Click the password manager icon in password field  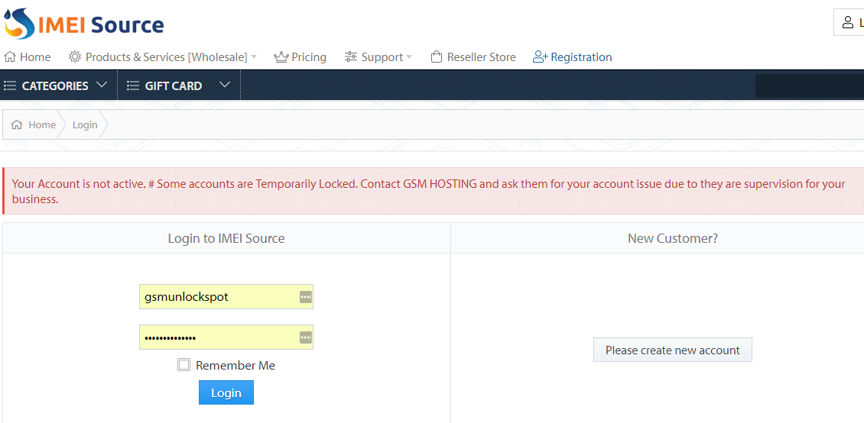coord(306,337)
